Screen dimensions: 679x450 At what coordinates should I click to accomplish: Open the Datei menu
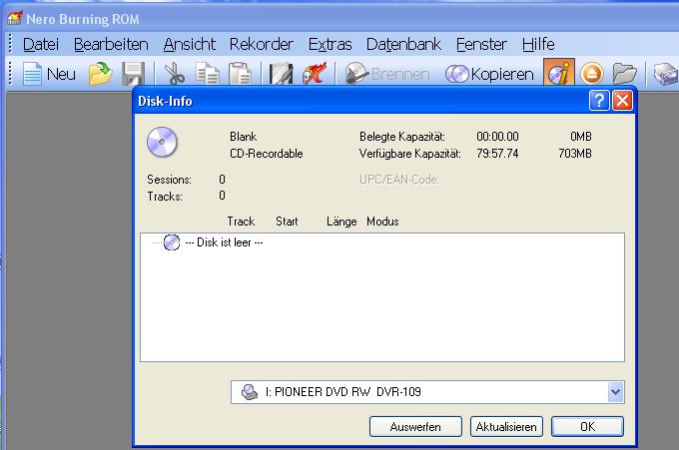tap(41, 44)
